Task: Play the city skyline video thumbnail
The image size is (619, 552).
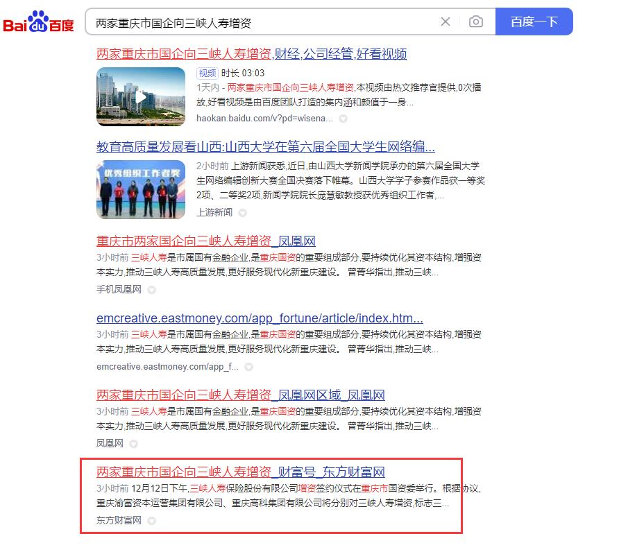Action: 141,96
